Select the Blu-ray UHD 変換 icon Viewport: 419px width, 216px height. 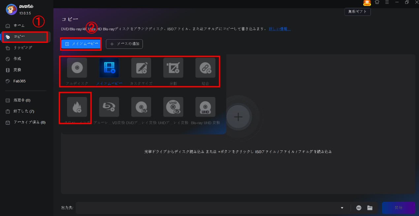[205, 107]
